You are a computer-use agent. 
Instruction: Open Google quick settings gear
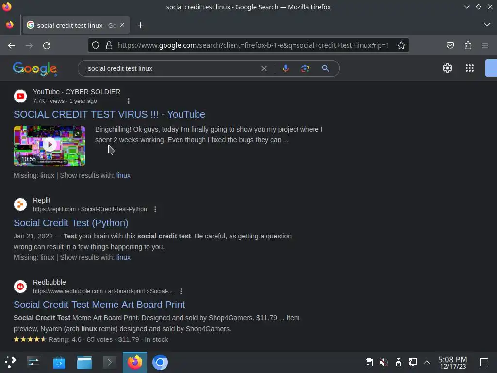(447, 68)
